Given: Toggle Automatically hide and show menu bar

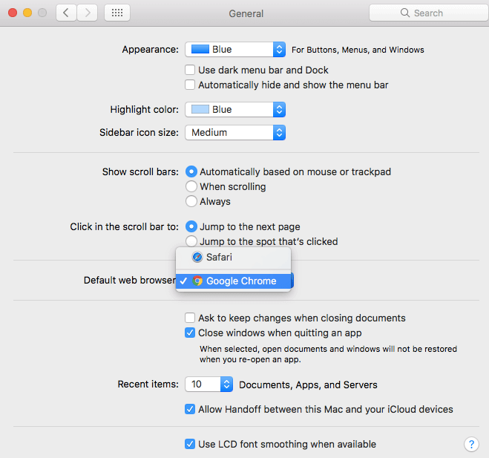Looking at the screenshot, I should tap(190, 85).
